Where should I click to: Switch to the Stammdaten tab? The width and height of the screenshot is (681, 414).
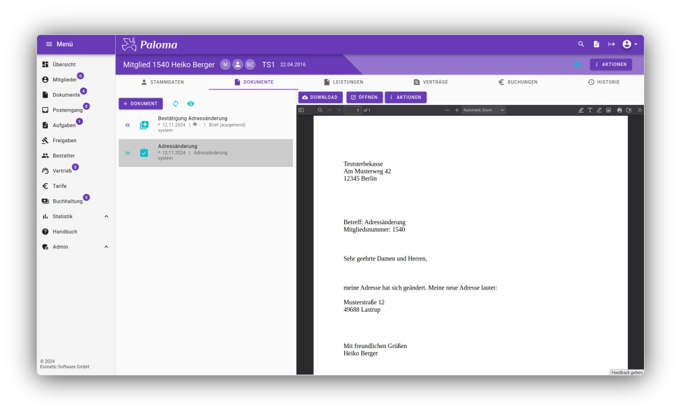(162, 82)
